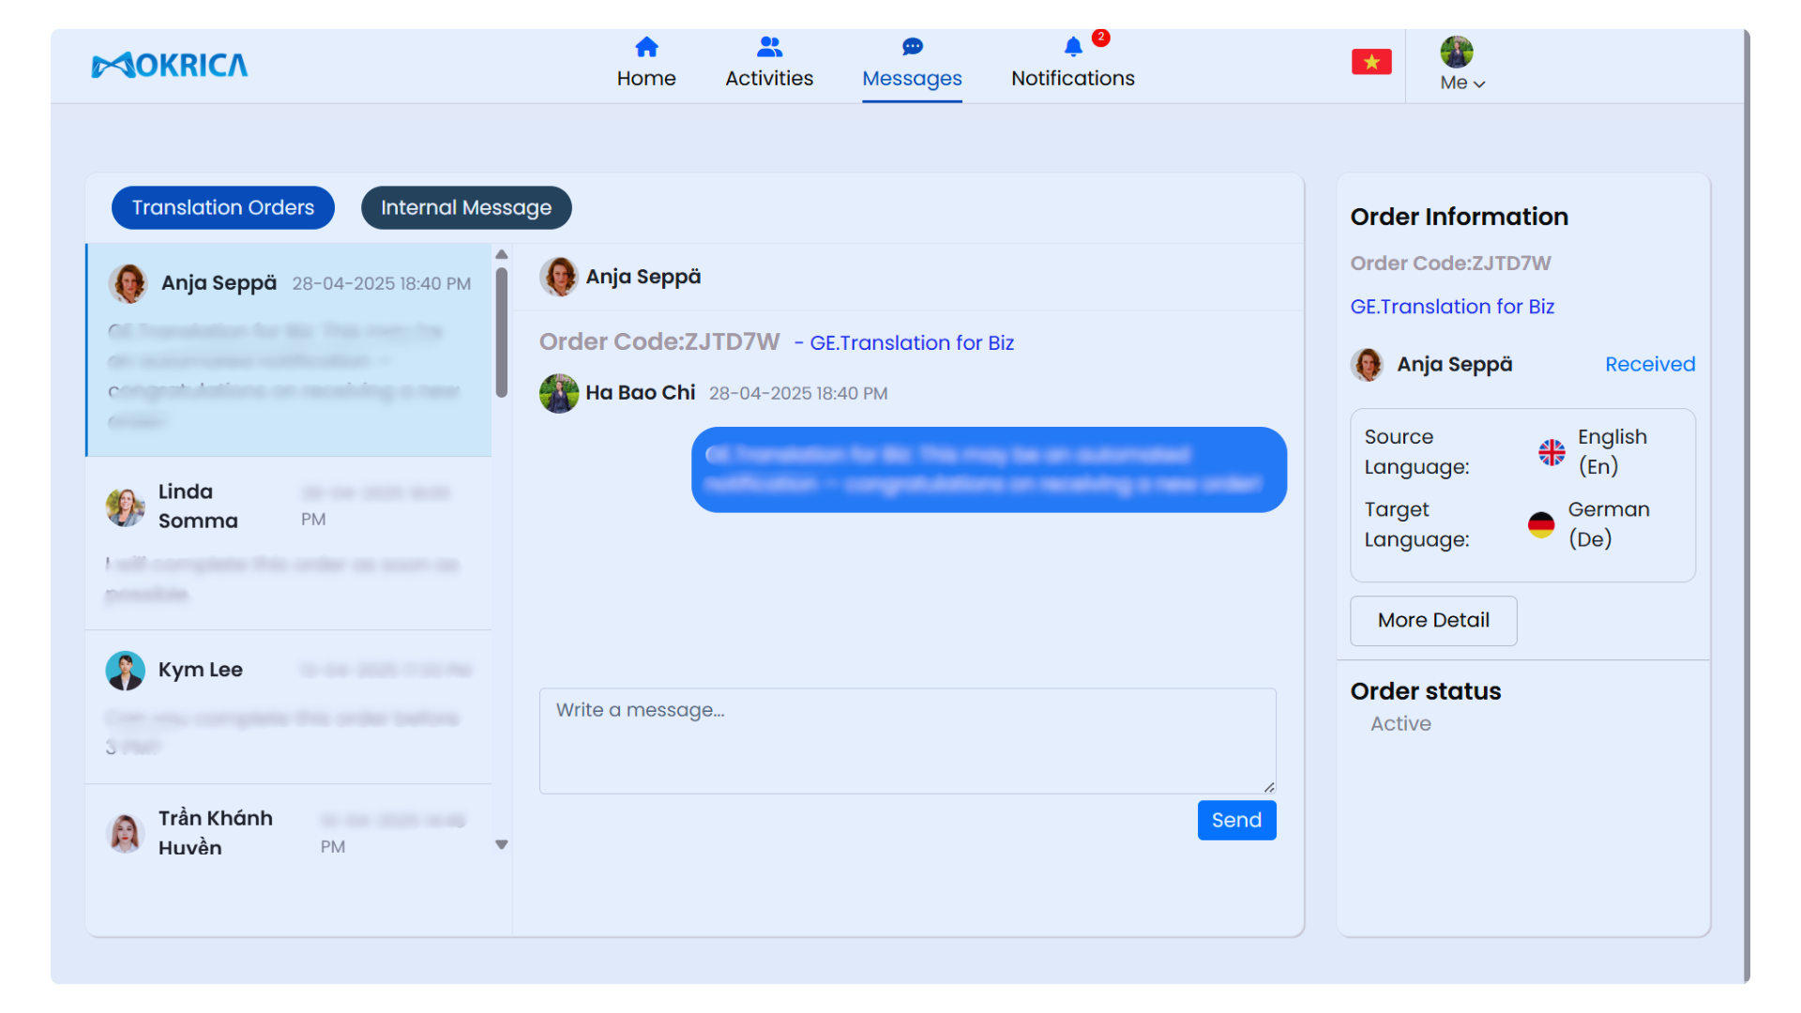Click the Write a message text field
Image resolution: width=1801 pixels, height=1013 pixels.
(906, 740)
